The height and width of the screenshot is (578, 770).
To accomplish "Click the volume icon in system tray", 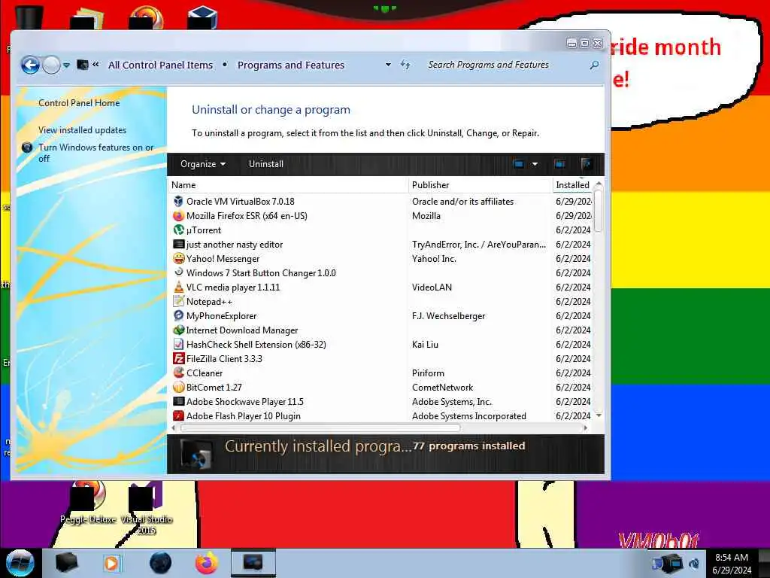I will coord(694,563).
